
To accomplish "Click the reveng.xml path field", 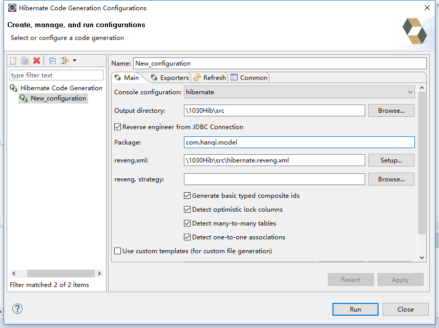I will pyautogui.click(x=275, y=160).
